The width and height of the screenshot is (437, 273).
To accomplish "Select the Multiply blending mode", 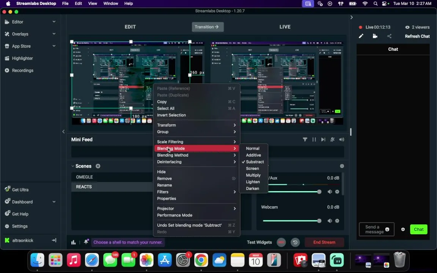I will [253, 175].
